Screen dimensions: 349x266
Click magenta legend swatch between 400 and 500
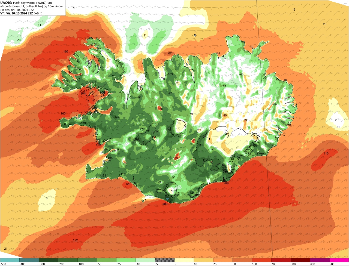[x=320, y=260]
